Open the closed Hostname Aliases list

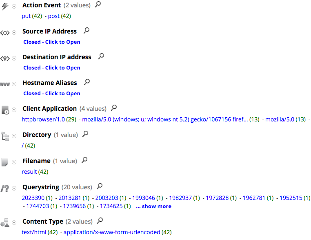tap(52, 93)
